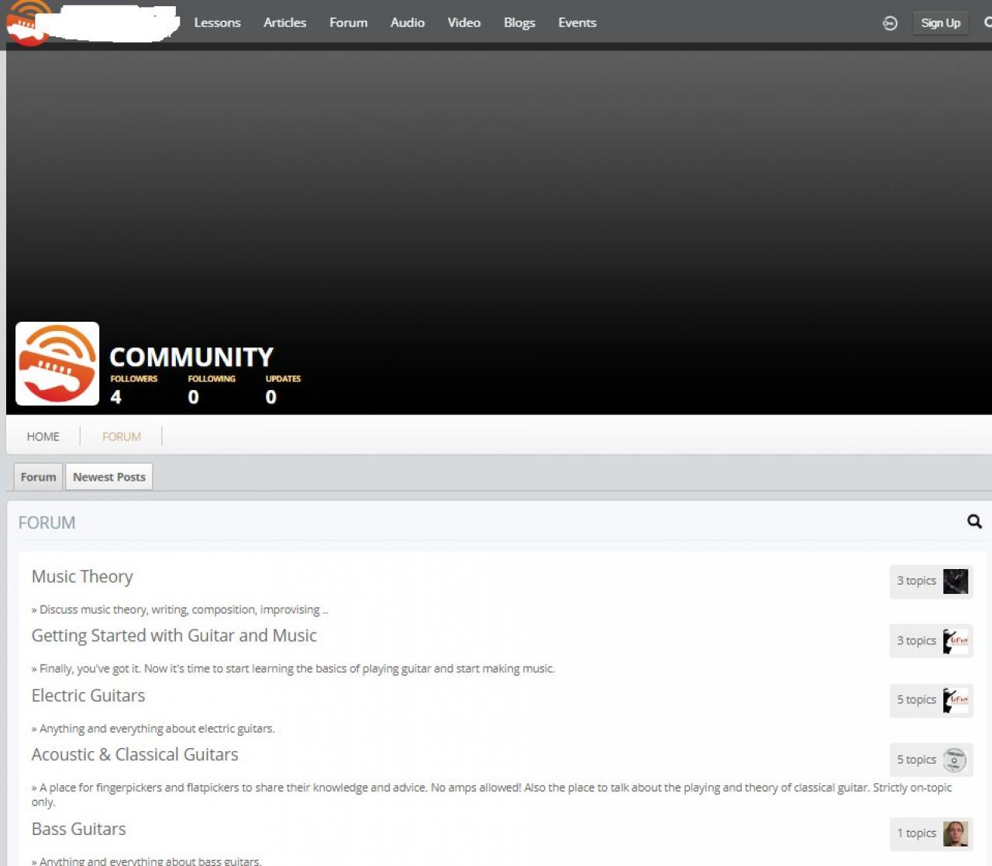The height and width of the screenshot is (866, 992).
Task: Click the guitar site logo in header
Action: click(29, 22)
